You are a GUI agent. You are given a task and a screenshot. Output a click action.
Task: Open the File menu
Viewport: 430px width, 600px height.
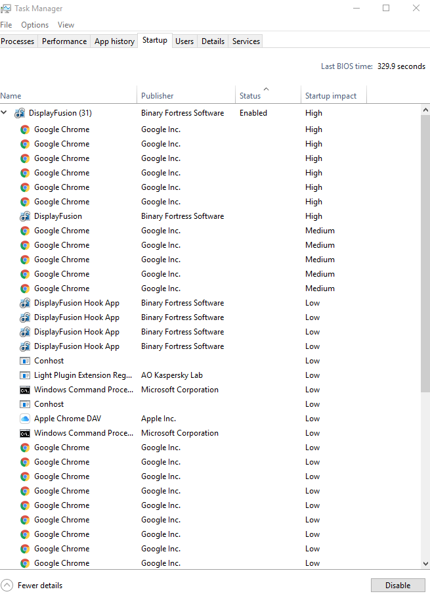point(6,25)
